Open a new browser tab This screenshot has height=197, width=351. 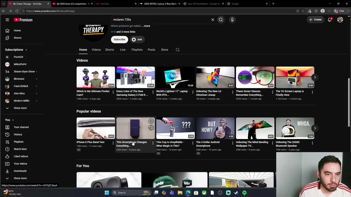point(273,4)
